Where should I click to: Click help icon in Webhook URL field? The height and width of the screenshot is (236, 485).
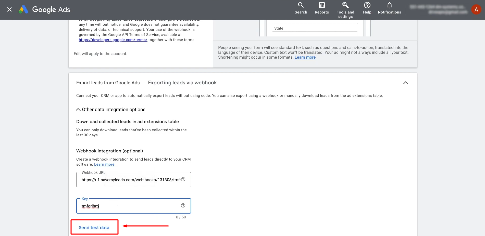[x=183, y=179]
